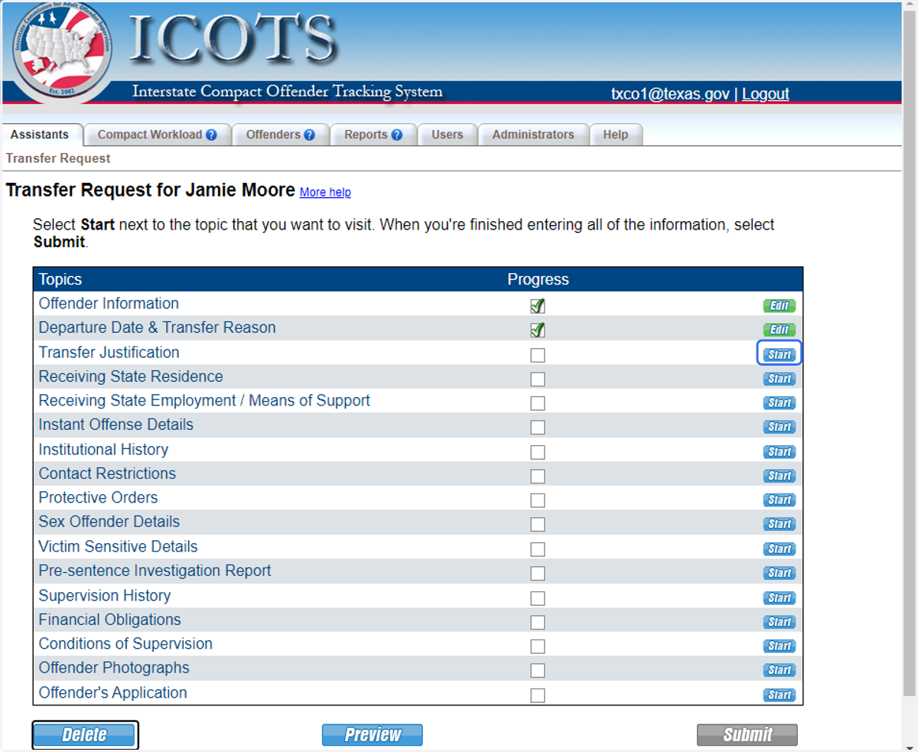
Task: Click the Preview button
Action: pyautogui.click(x=373, y=735)
